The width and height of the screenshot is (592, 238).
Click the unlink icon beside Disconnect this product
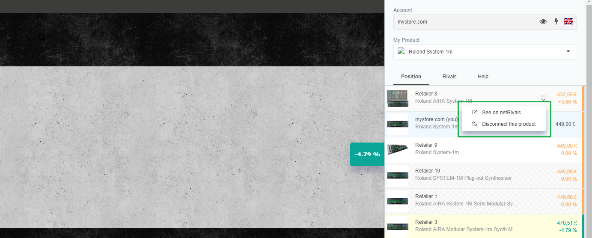point(474,124)
